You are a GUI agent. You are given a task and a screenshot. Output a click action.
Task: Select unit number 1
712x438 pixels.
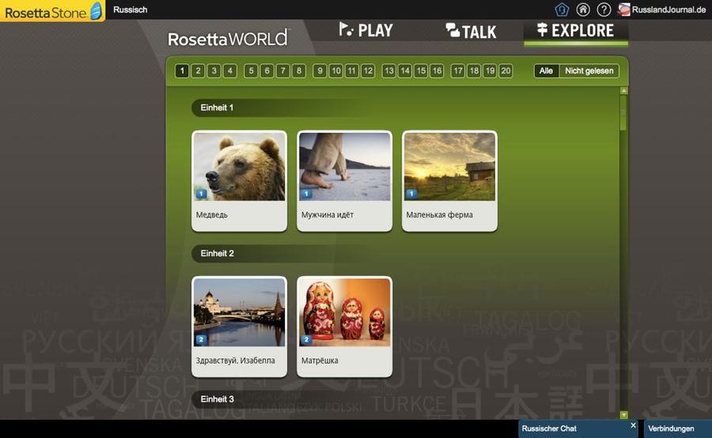click(182, 71)
